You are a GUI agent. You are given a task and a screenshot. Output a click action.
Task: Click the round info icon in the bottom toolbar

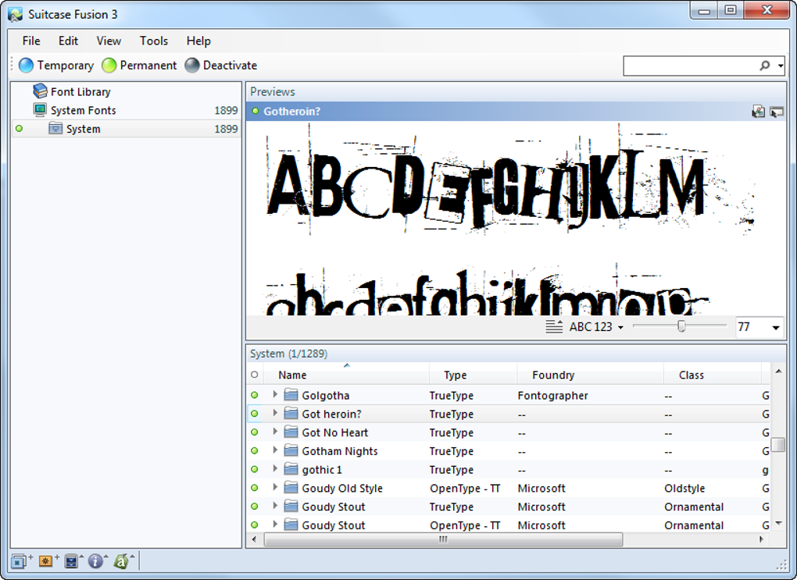click(97, 561)
